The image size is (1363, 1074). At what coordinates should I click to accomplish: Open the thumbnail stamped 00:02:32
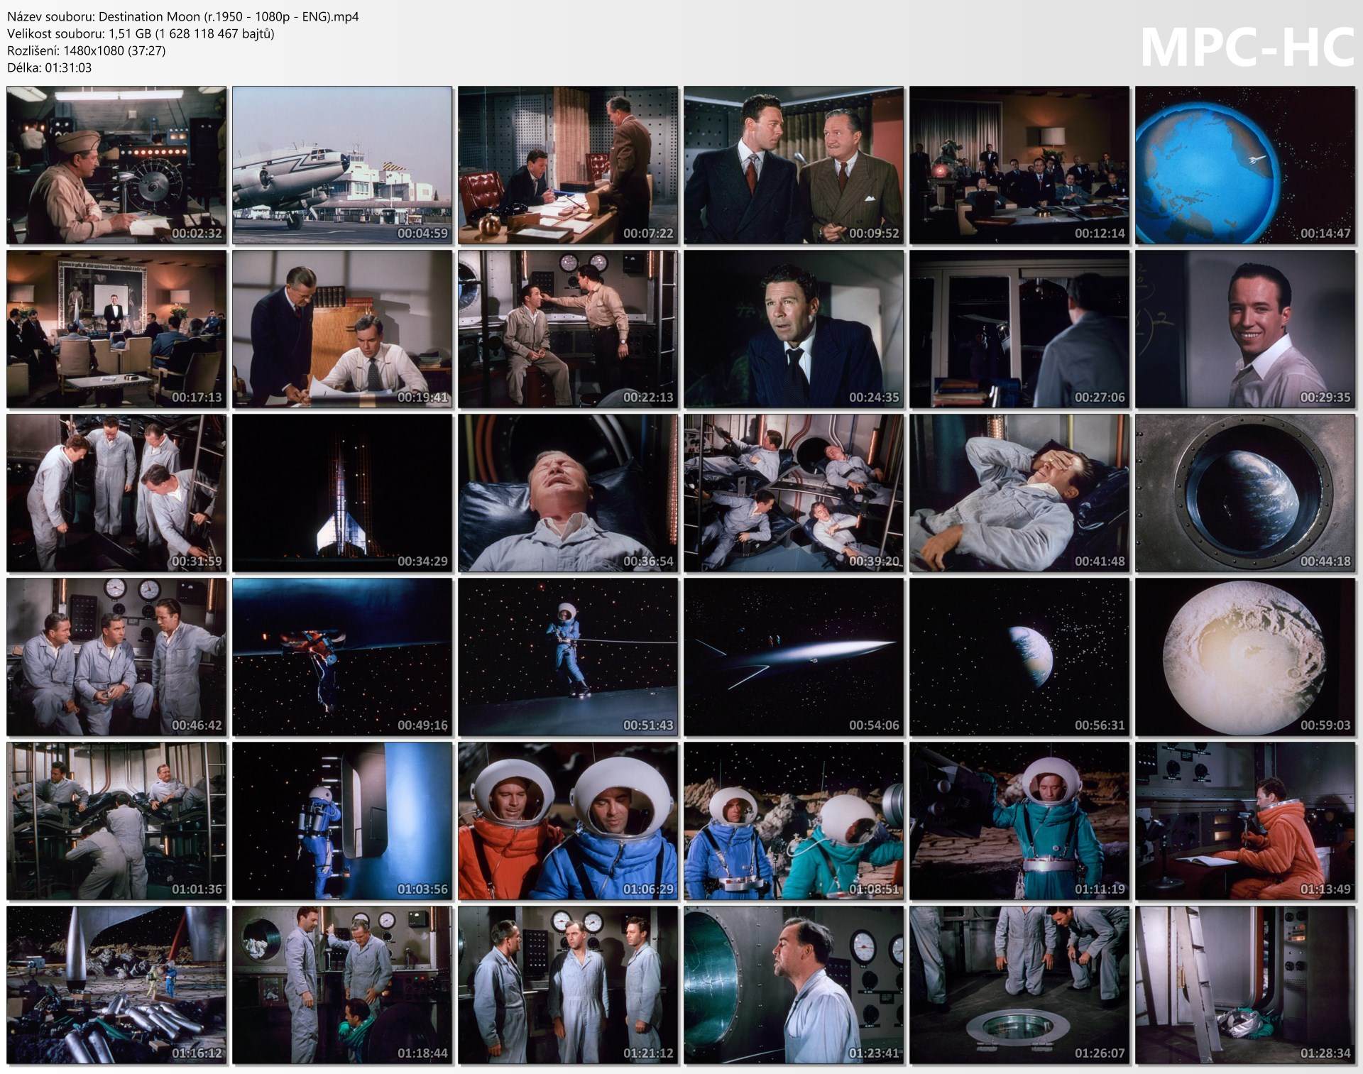[117, 165]
